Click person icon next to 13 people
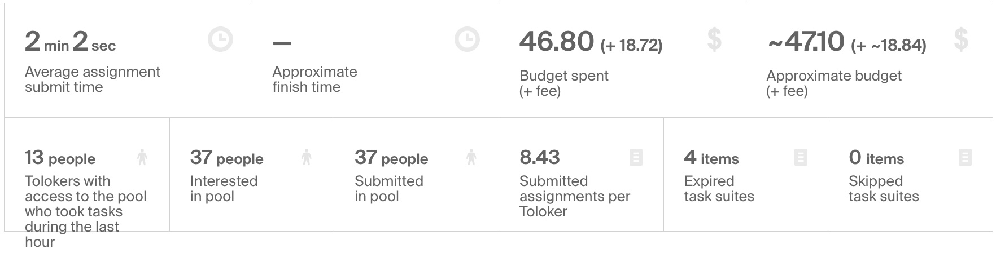Image resolution: width=996 pixels, height=253 pixels. click(x=142, y=157)
